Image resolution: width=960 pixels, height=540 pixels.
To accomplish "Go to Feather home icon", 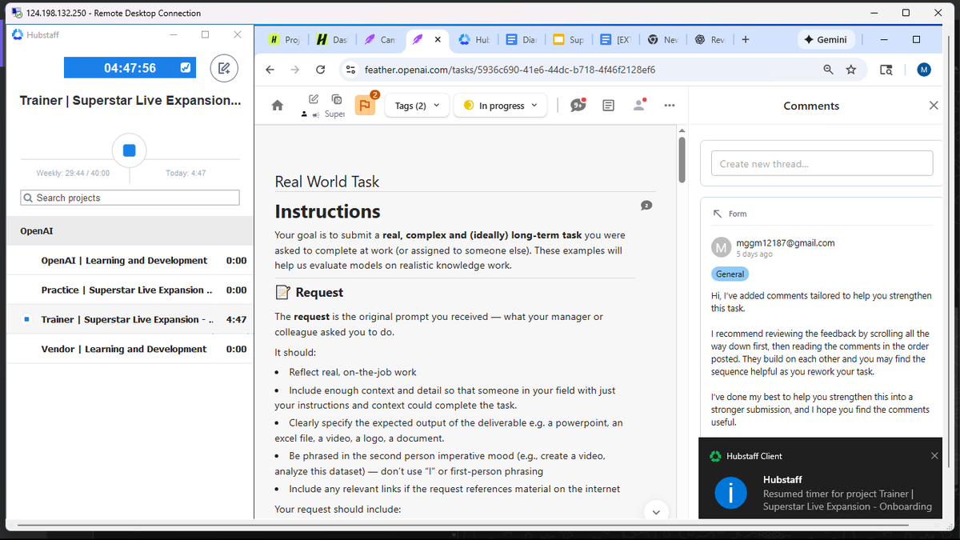I will pos(277,106).
